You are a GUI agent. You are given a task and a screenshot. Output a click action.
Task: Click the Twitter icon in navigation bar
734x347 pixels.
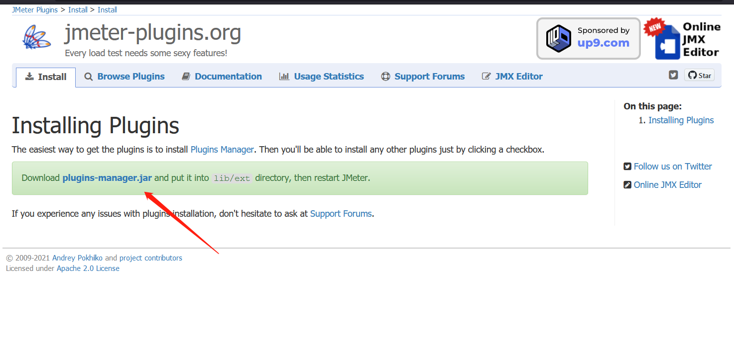(673, 75)
